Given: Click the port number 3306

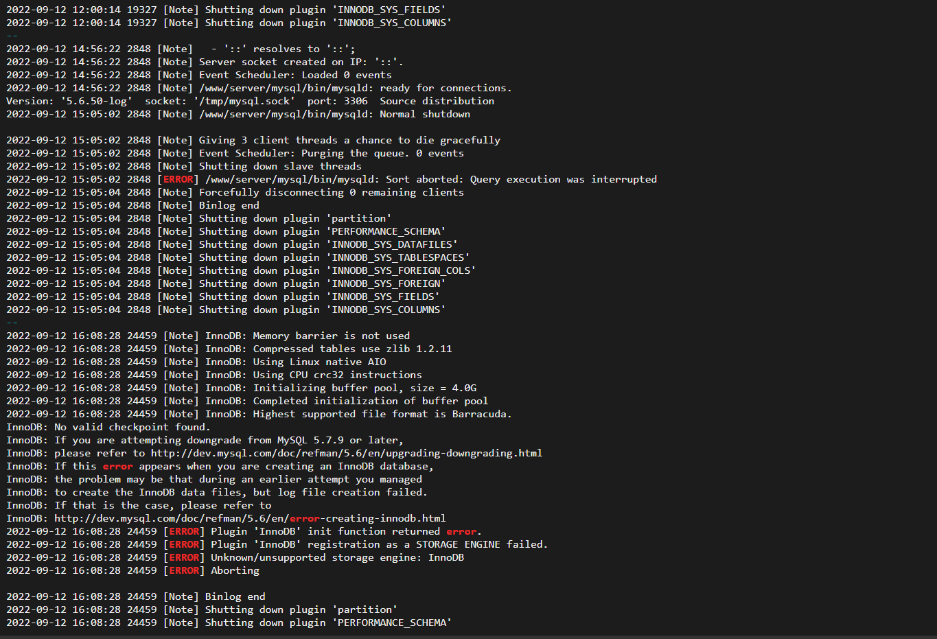Looking at the screenshot, I should coord(356,101).
